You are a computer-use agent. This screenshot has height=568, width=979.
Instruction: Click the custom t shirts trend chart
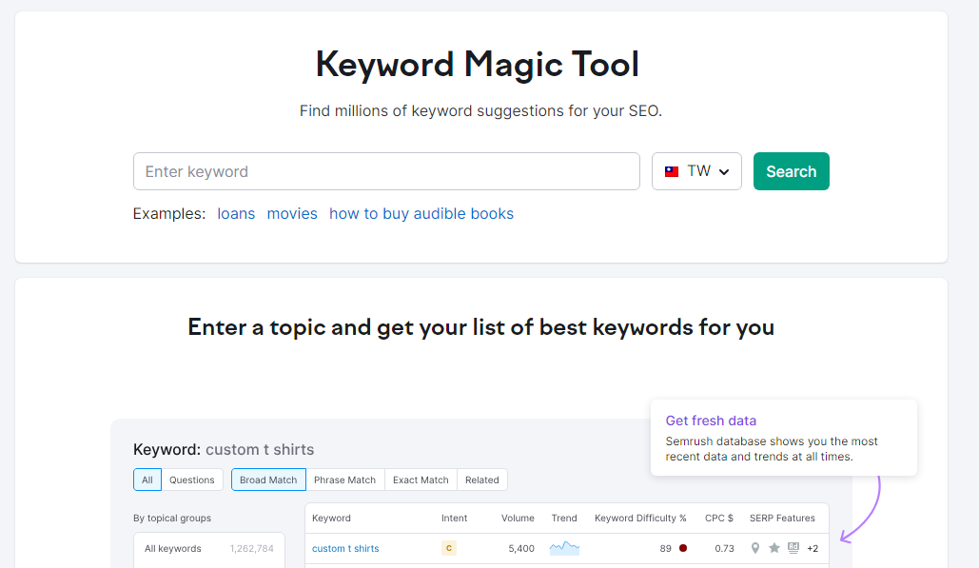click(x=564, y=547)
